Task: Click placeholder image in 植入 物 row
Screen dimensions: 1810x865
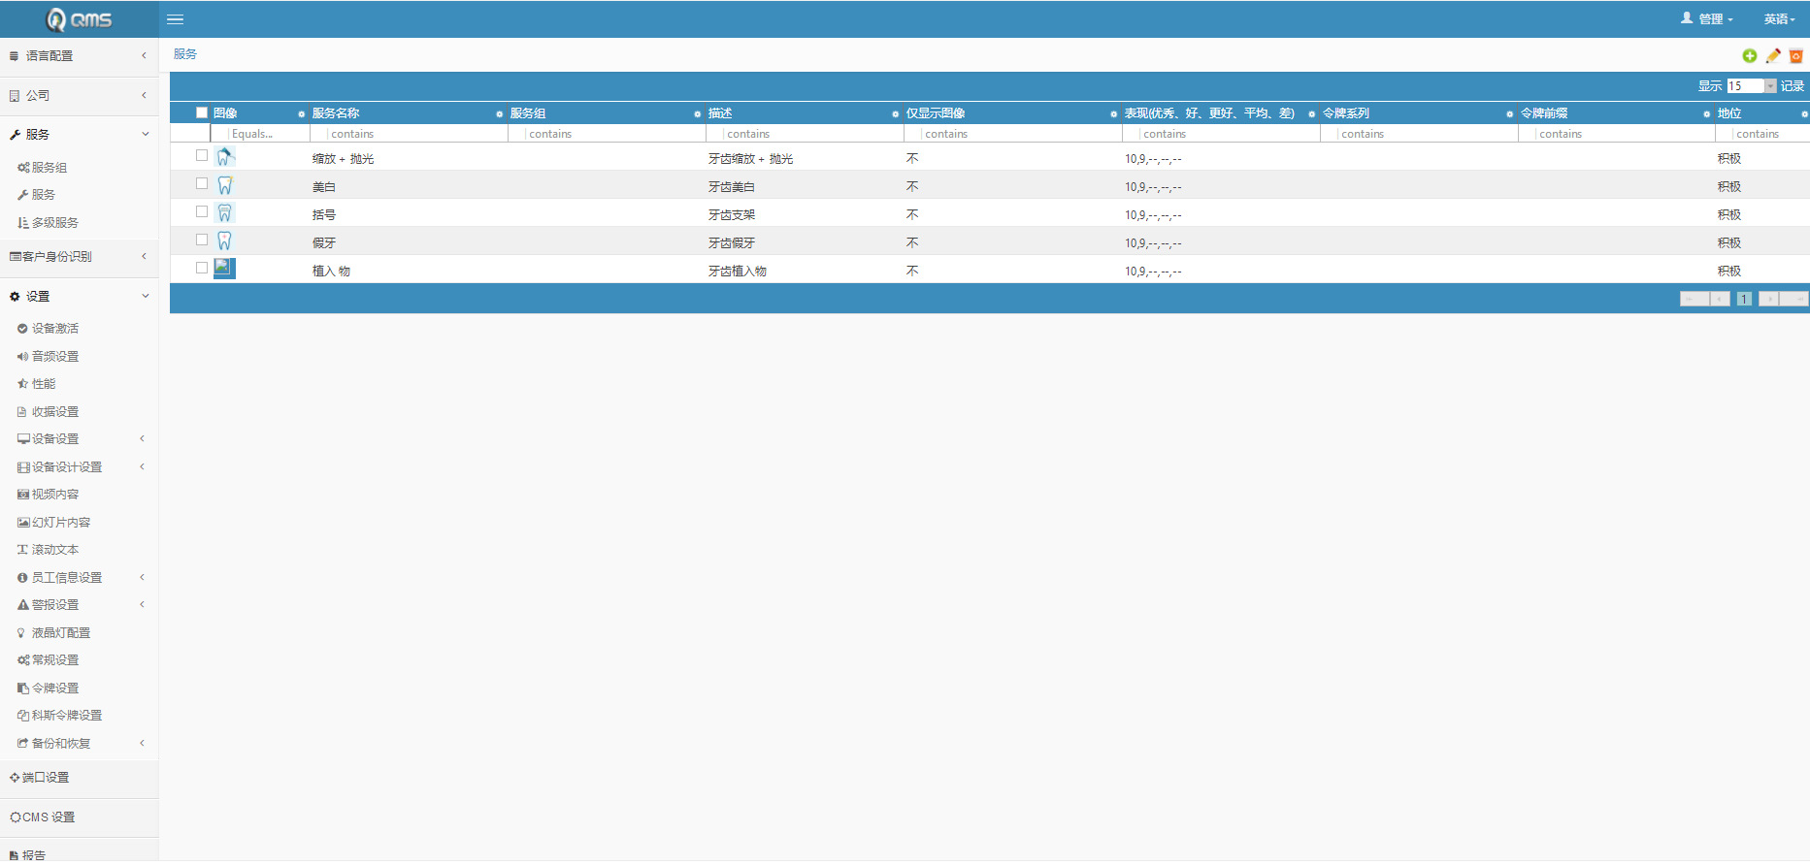Action: (225, 269)
